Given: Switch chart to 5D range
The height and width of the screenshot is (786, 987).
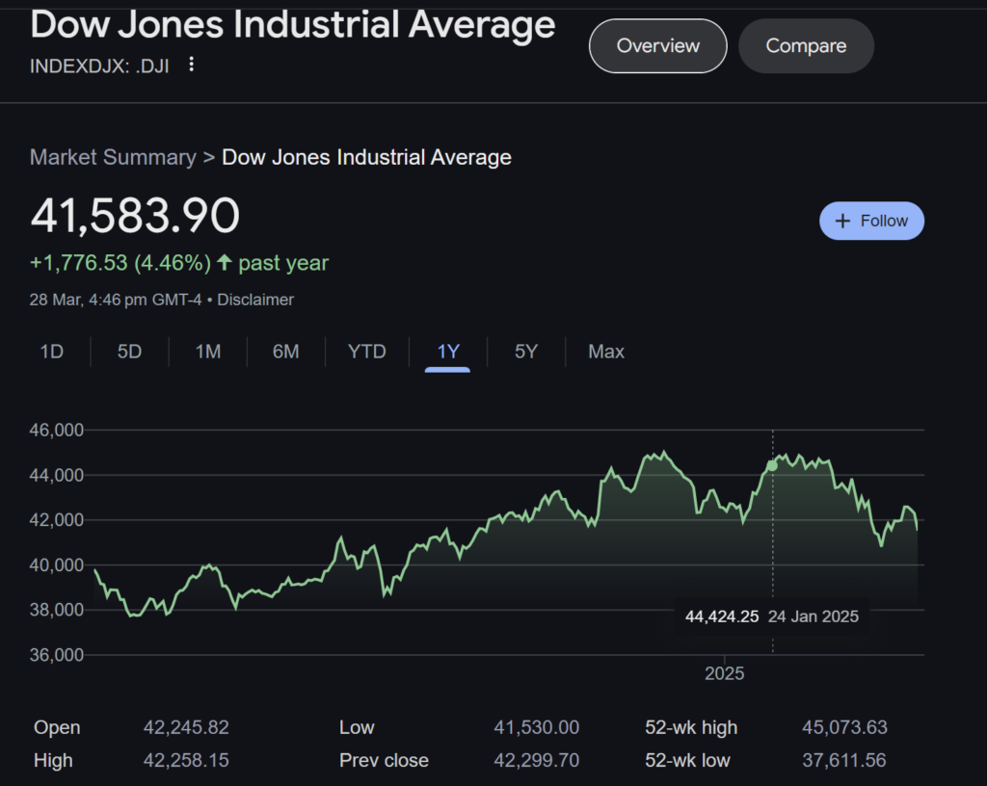Looking at the screenshot, I should pos(130,352).
